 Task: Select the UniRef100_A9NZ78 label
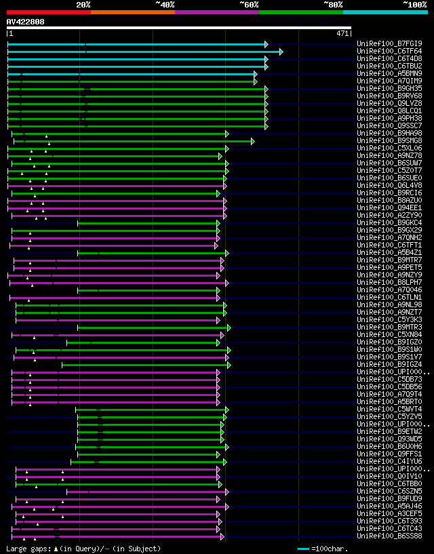click(389, 155)
